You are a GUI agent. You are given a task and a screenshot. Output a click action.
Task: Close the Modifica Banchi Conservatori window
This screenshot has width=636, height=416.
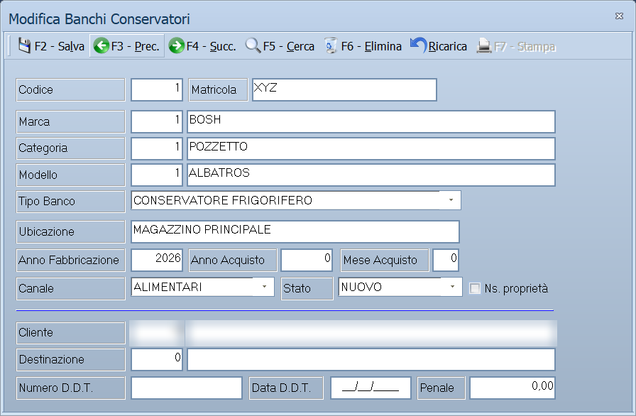pyautogui.click(x=619, y=16)
